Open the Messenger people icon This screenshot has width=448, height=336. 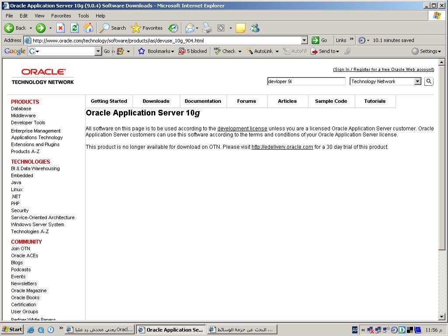click(255, 28)
